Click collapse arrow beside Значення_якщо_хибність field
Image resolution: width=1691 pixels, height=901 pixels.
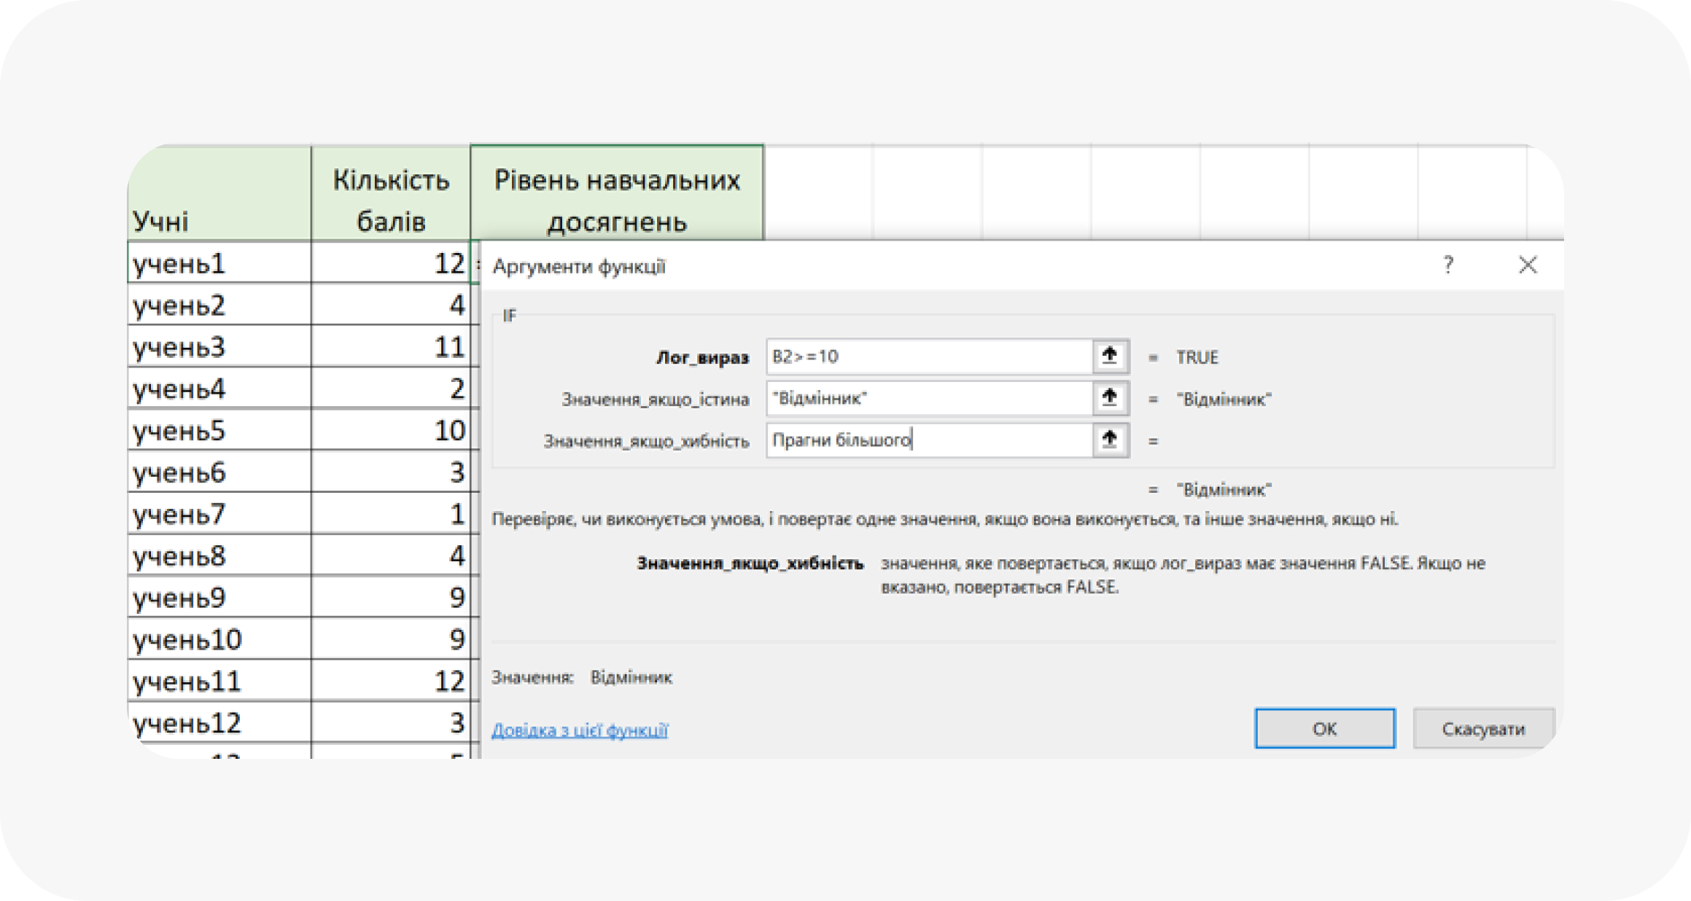[1110, 440]
